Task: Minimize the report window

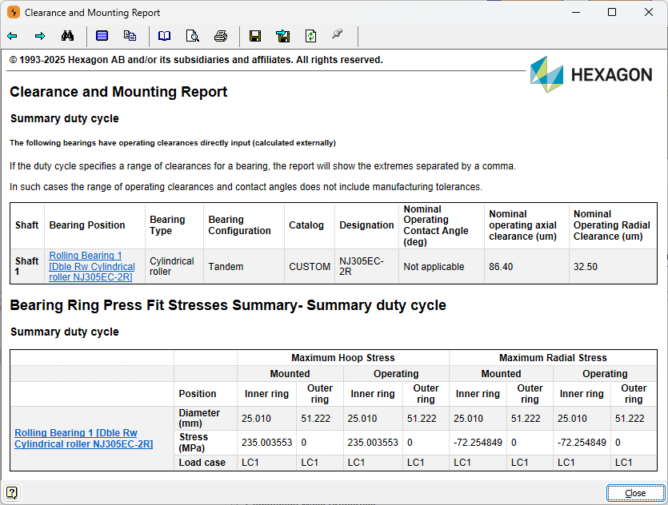Action: pos(575,12)
